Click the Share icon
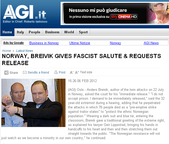The height and width of the screenshot is (144, 169). [6, 72]
